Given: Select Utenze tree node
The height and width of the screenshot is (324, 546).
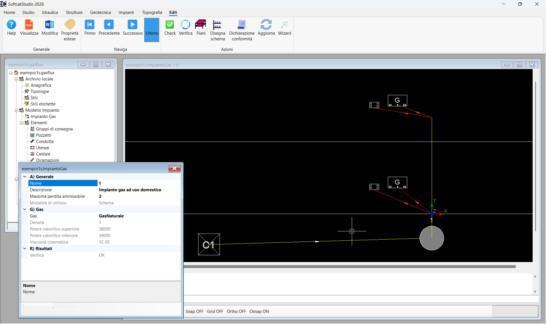Looking at the screenshot, I should 42,148.
